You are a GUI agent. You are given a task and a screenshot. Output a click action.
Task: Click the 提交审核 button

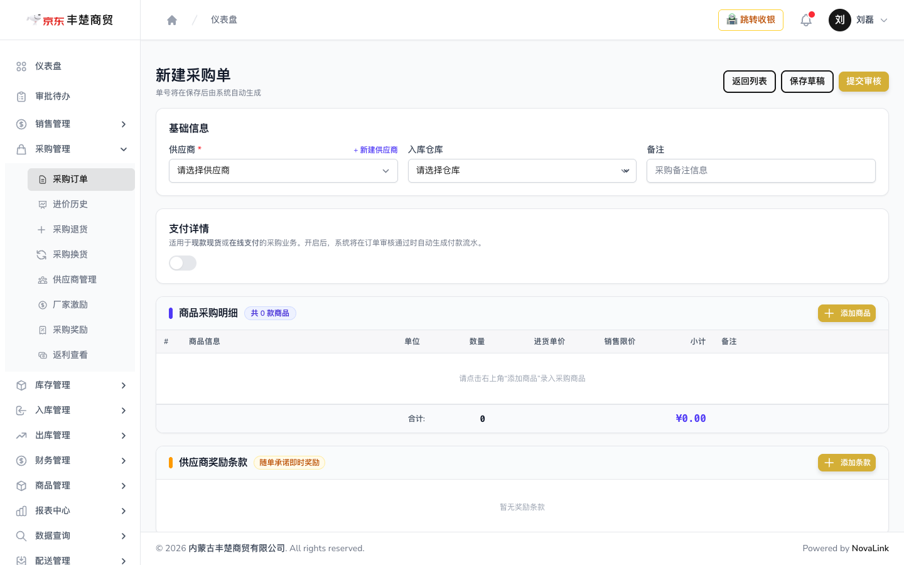864,82
